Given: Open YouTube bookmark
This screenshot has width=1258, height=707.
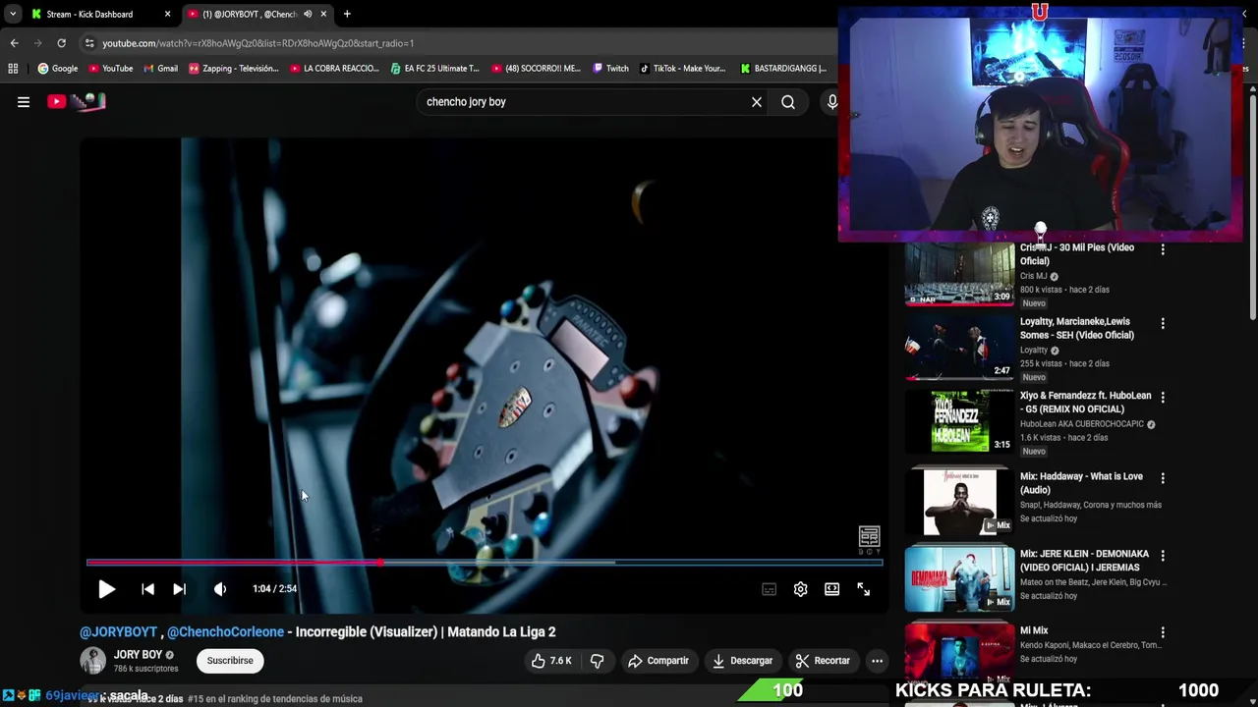Looking at the screenshot, I should (111, 69).
